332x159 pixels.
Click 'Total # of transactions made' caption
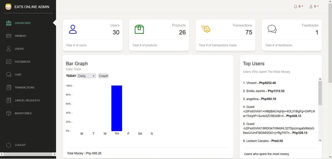tap(218, 45)
